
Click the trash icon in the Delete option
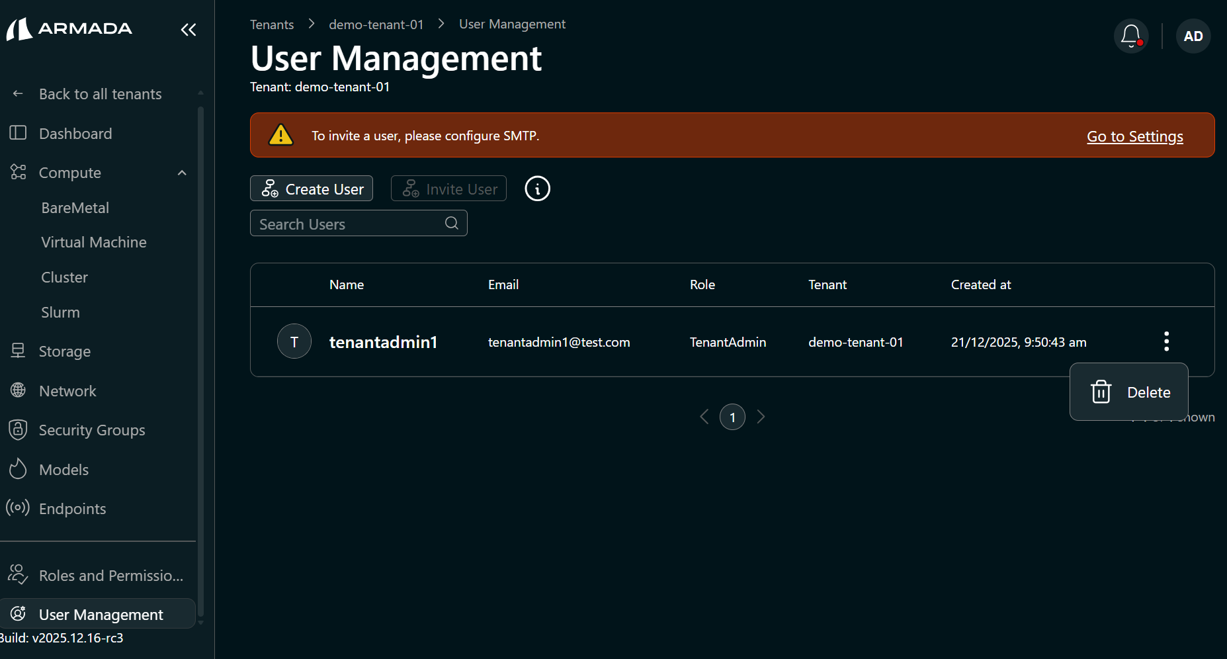[x=1100, y=392]
